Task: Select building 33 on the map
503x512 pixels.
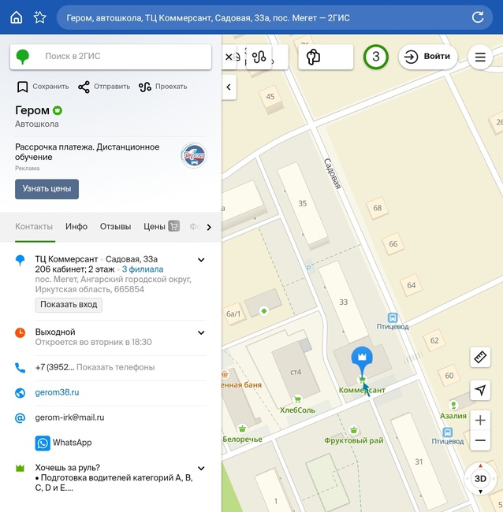Action: pyautogui.click(x=343, y=302)
